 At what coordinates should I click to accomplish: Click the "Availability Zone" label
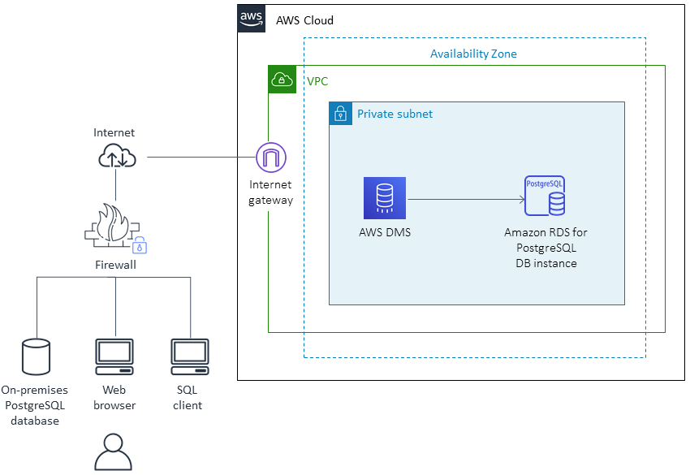pos(473,54)
